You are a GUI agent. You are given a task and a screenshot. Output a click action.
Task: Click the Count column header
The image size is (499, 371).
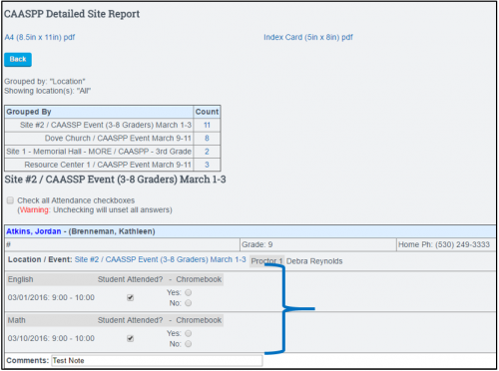pyautogui.click(x=207, y=112)
